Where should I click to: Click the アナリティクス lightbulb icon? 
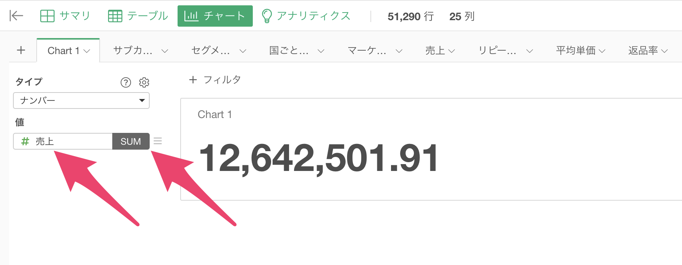pyautogui.click(x=267, y=16)
